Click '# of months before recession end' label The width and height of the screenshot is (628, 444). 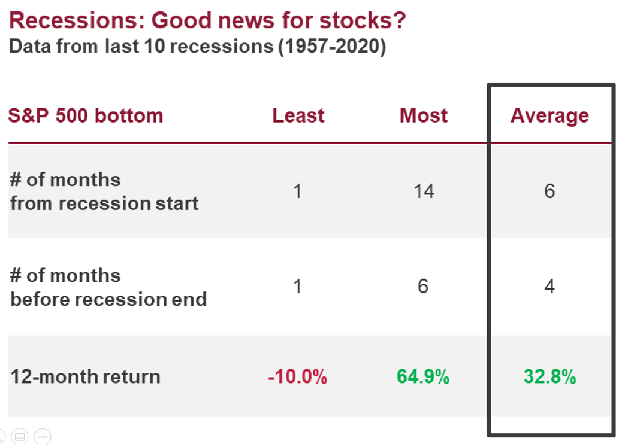tap(108, 287)
